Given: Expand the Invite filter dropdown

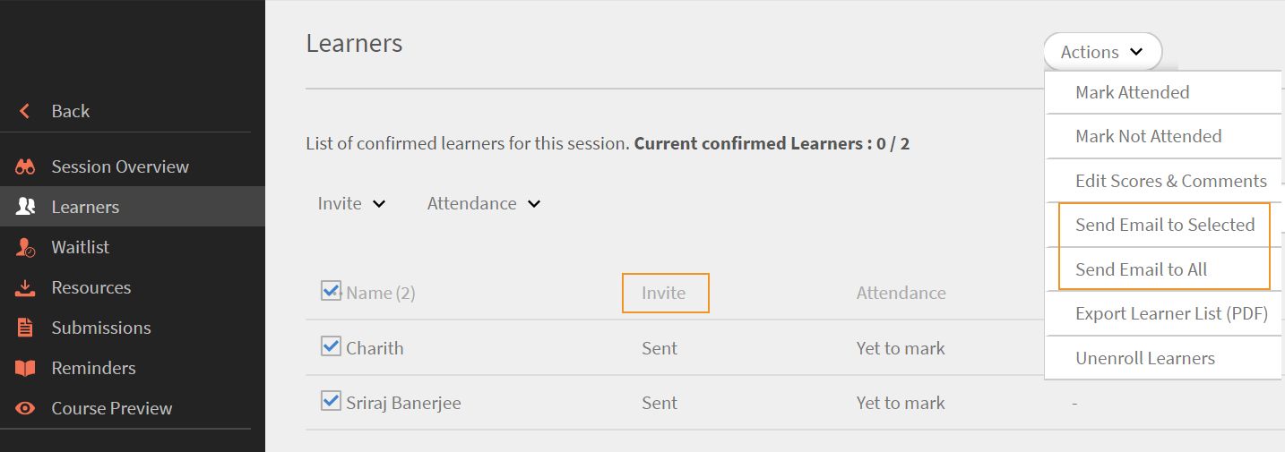Looking at the screenshot, I should coord(351,203).
